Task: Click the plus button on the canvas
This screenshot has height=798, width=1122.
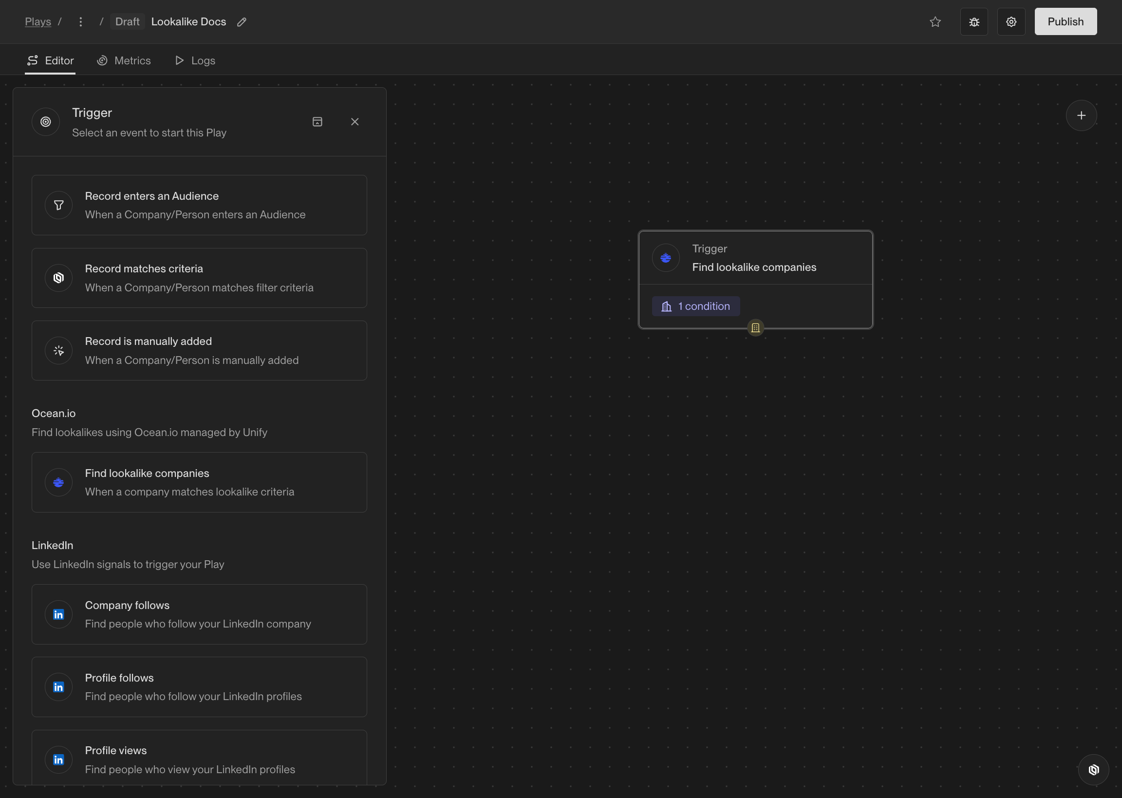Action: click(x=1081, y=115)
